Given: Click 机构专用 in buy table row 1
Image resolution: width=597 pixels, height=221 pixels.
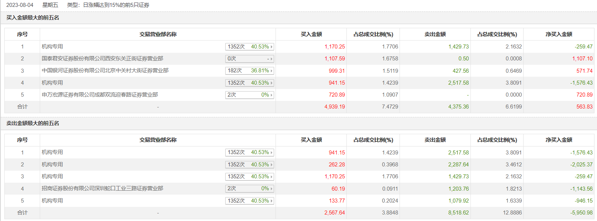Looking at the screenshot, I should 52,47.
